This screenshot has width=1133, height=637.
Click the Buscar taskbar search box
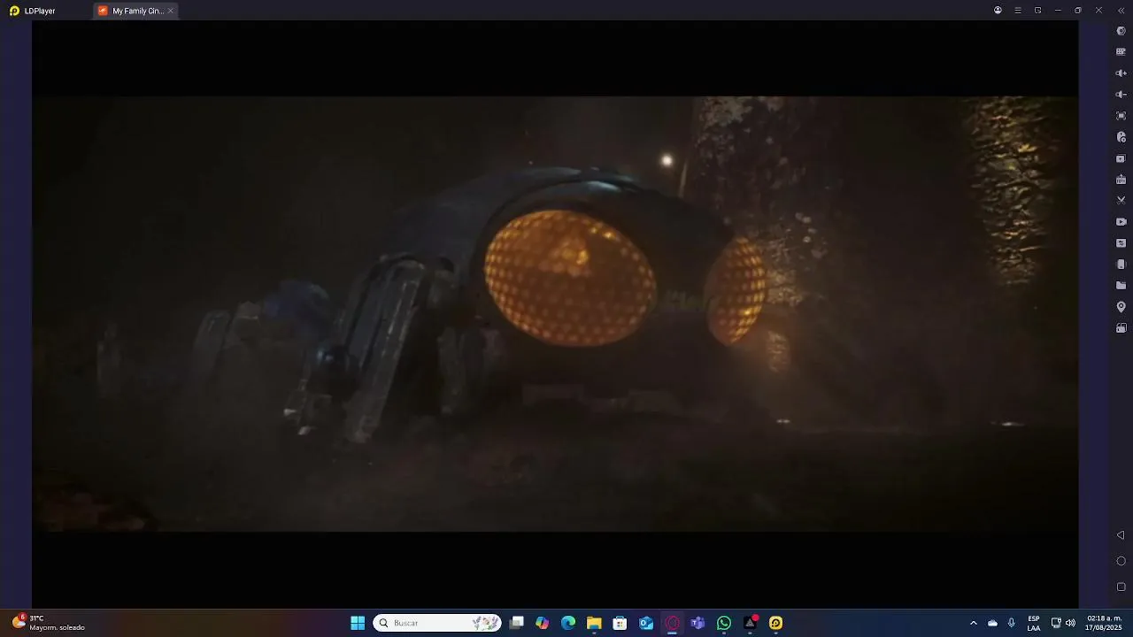[437, 623]
